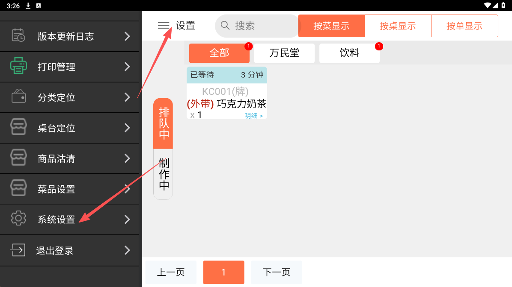Expand the 版本更新日志 chevron arrow
This screenshot has height=287, width=512.
click(x=127, y=36)
